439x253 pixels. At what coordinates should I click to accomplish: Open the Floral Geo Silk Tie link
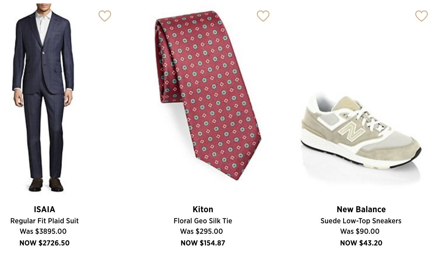[203, 221]
